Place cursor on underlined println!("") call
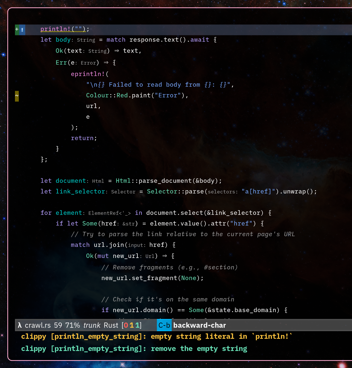 [63, 29]
